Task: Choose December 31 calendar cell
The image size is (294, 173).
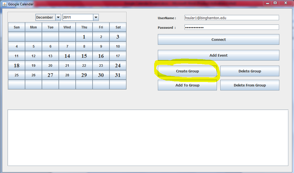Action: (x=118, y=75)
